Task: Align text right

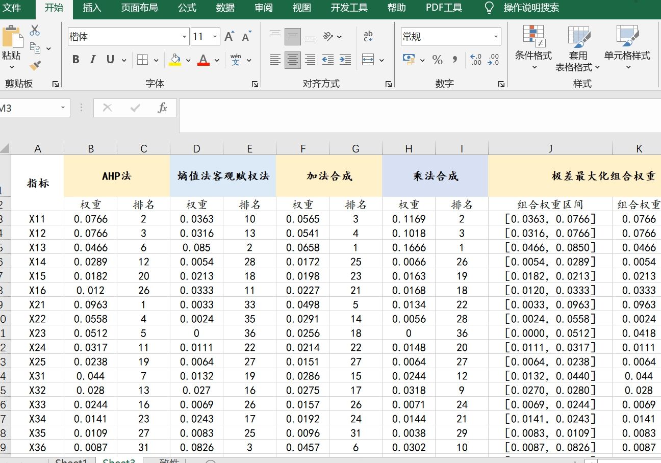Action: [x=310, y=60]
